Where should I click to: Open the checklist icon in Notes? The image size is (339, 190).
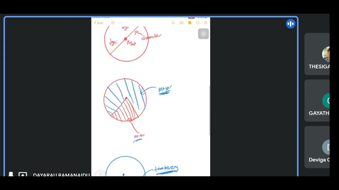[x=173, y=23]
